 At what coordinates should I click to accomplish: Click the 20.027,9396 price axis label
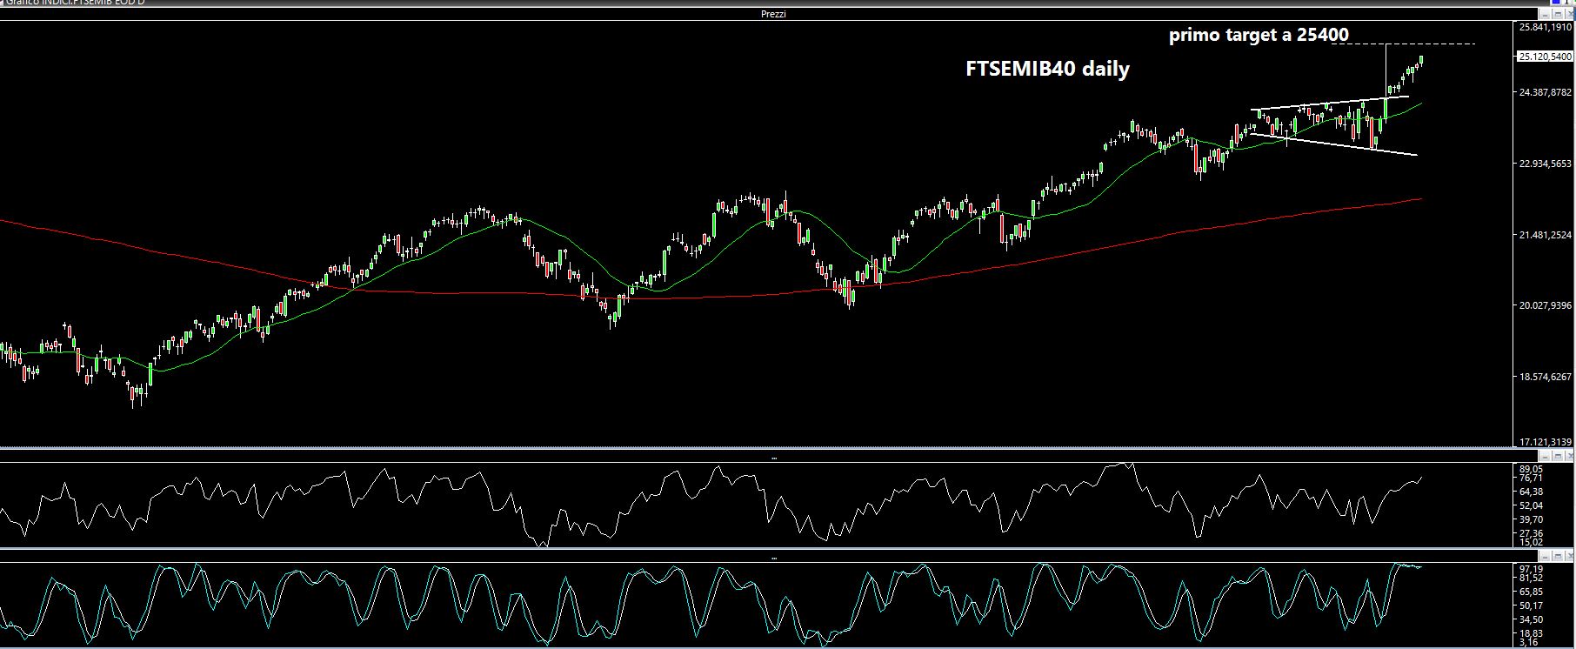[1545, 305]
